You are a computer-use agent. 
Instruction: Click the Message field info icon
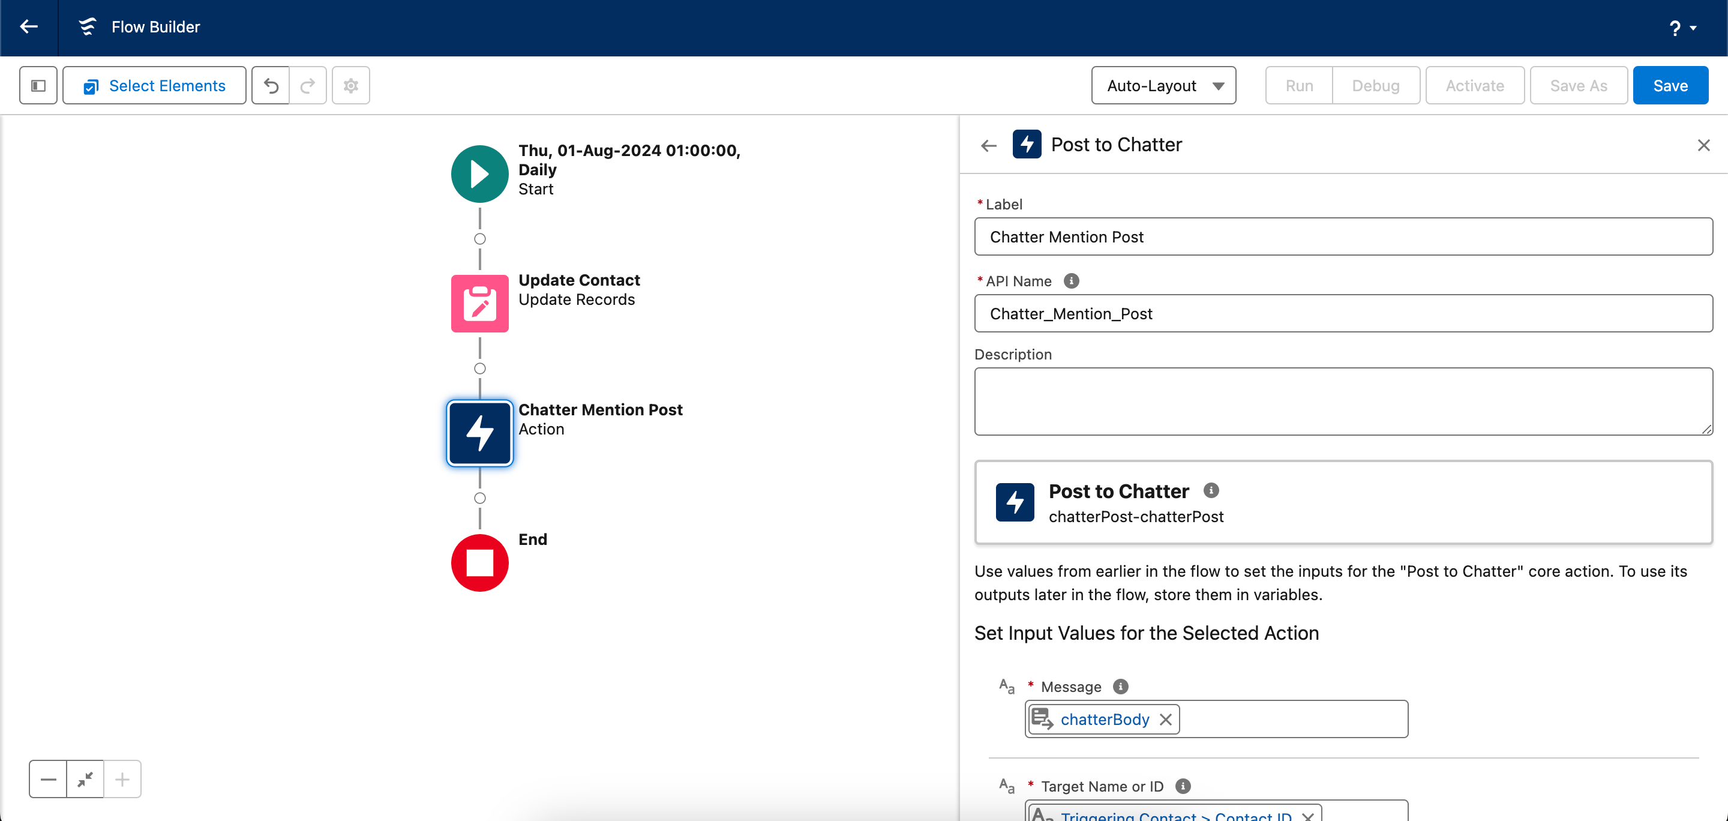point(1120,686)
